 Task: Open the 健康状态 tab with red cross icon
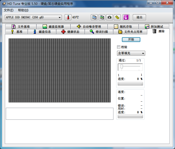click(70, 32)
